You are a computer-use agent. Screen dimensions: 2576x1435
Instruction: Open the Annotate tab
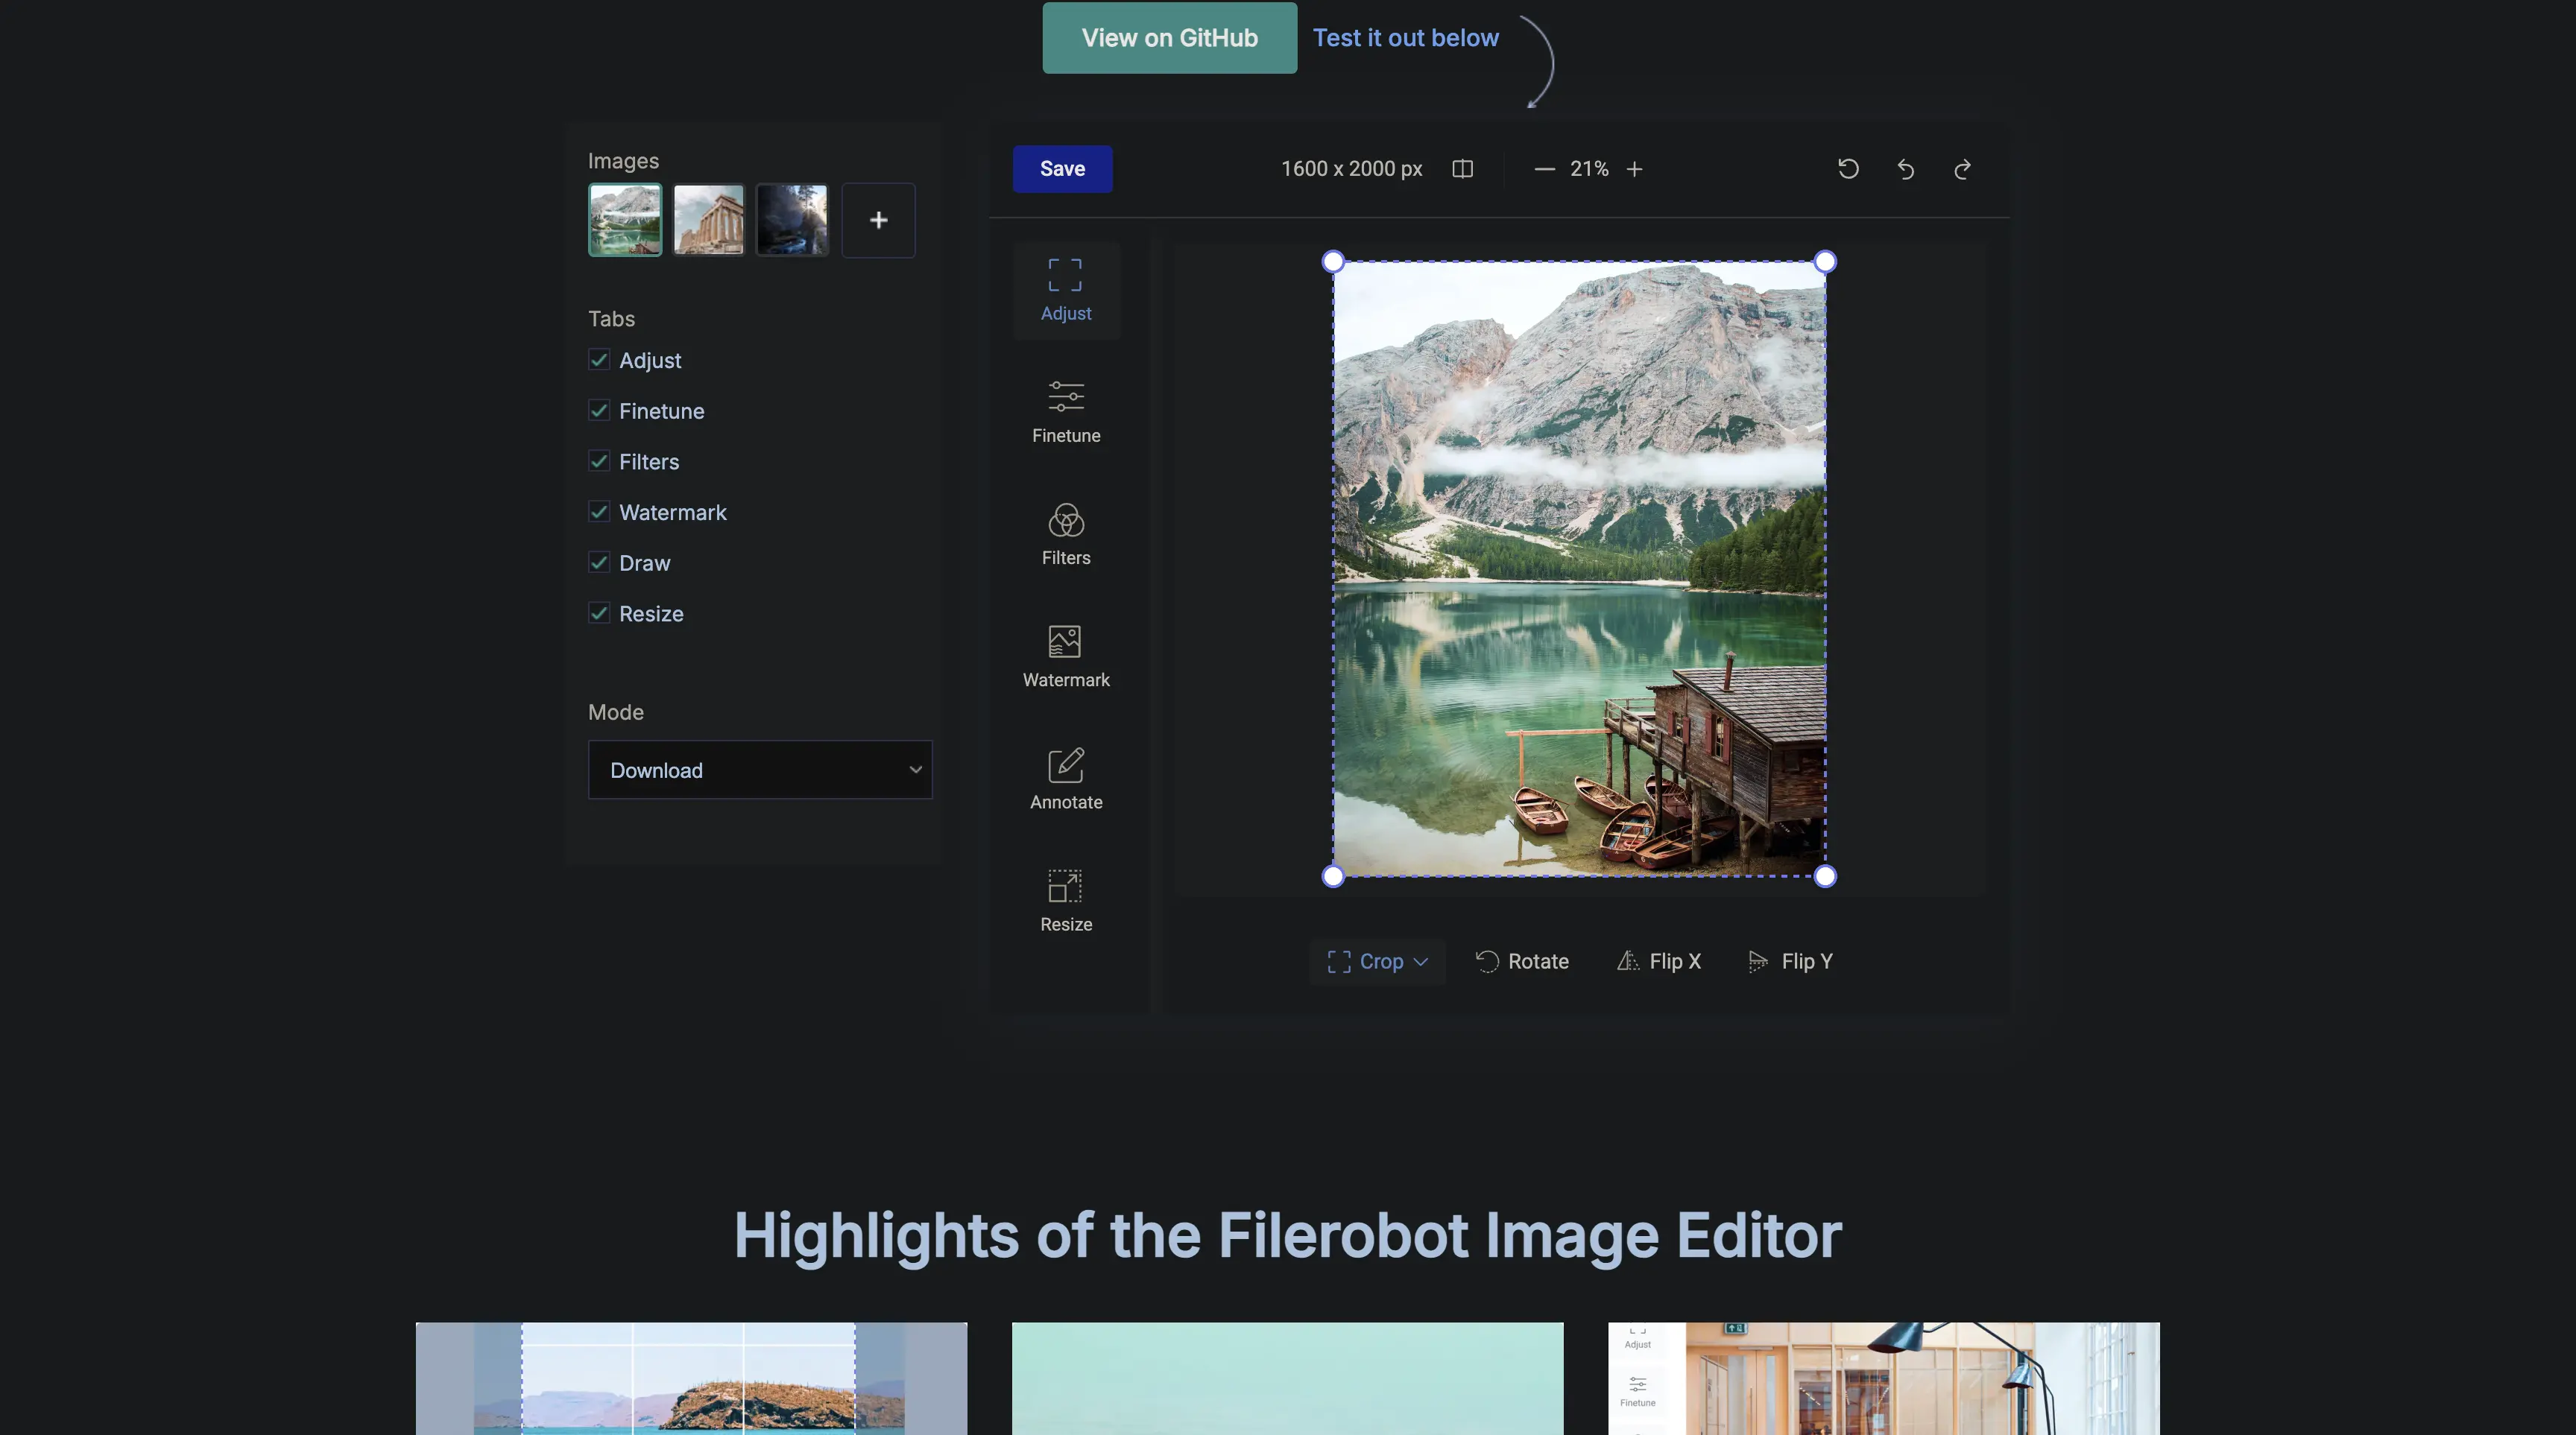1066,779
